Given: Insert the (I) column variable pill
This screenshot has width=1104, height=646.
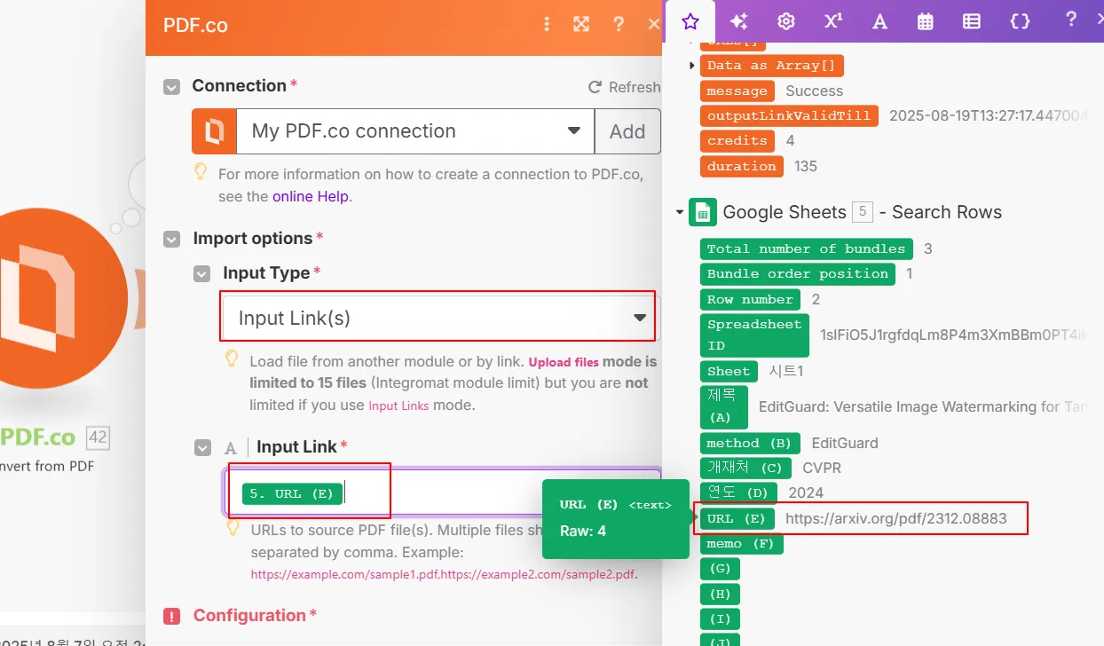Looking at the screenshot, I should tap(720, 618).
